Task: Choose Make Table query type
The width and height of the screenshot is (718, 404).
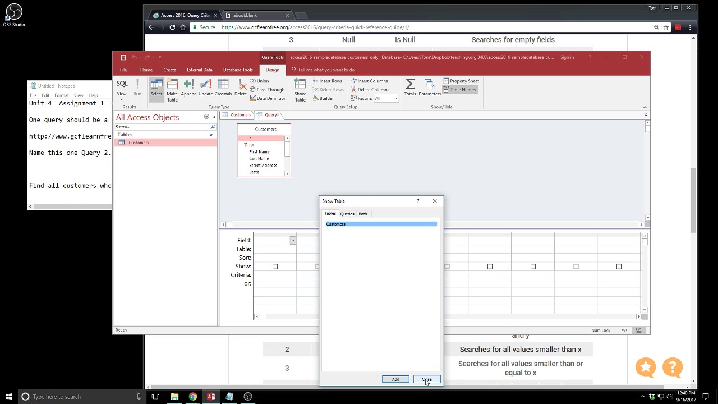Action: [x=172, y=90]
